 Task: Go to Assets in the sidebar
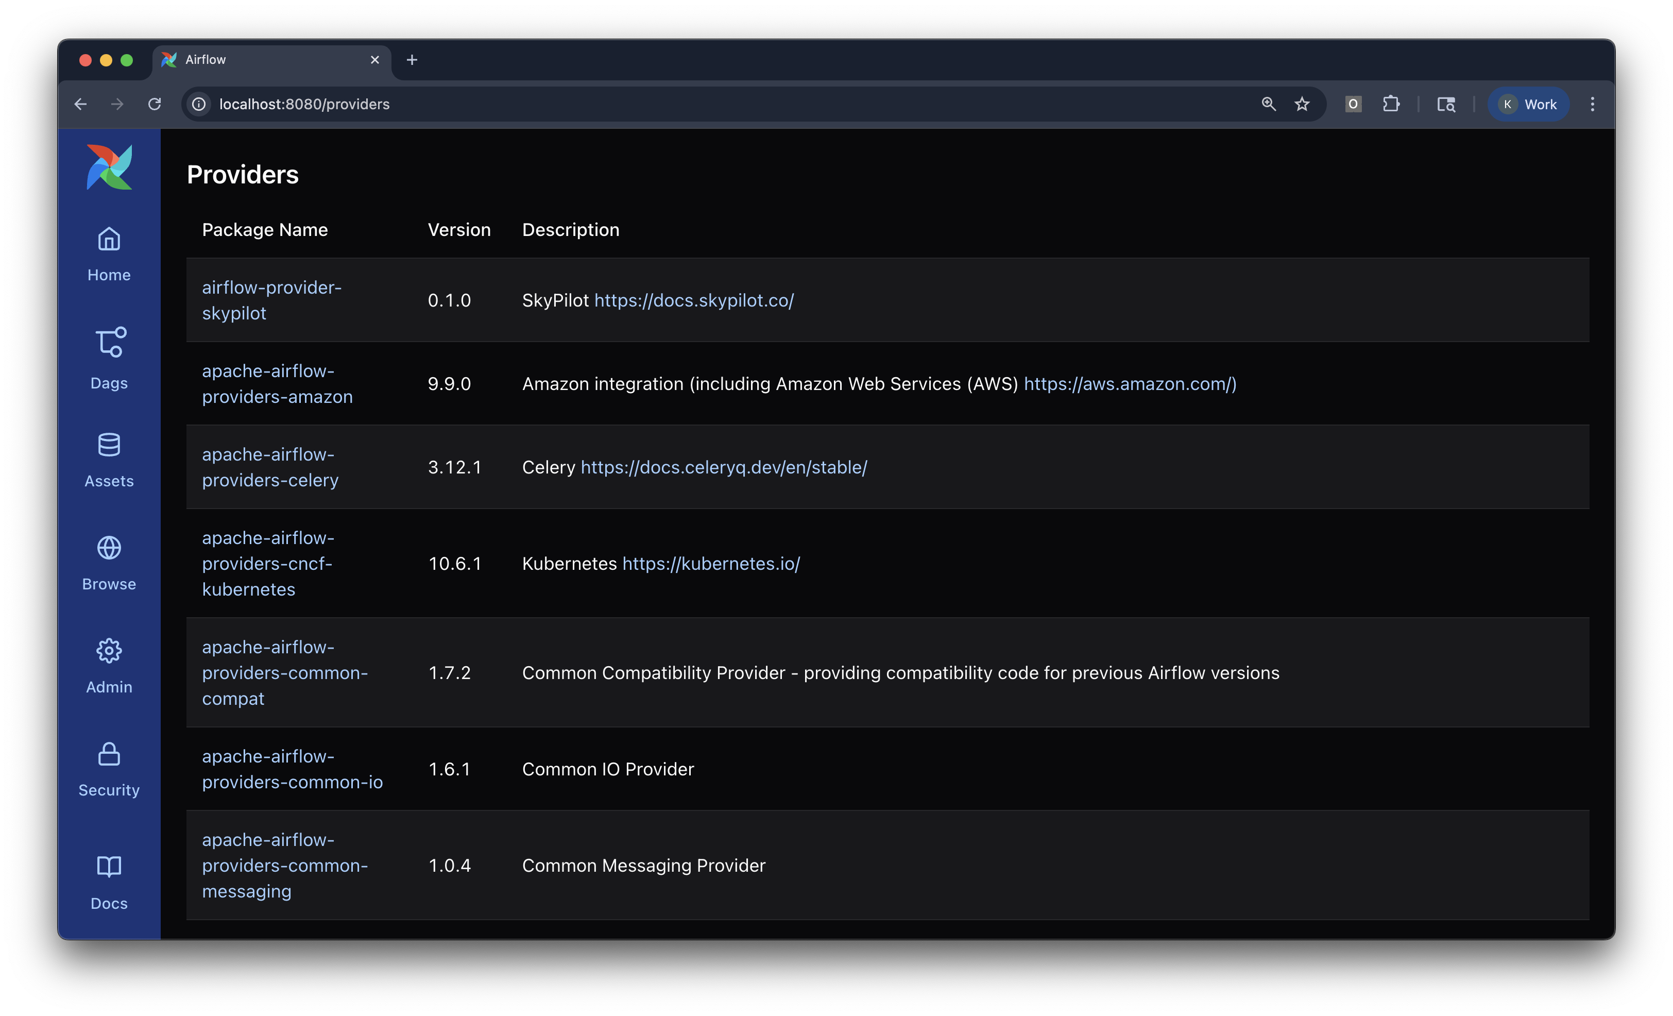[x=109, y=461]
